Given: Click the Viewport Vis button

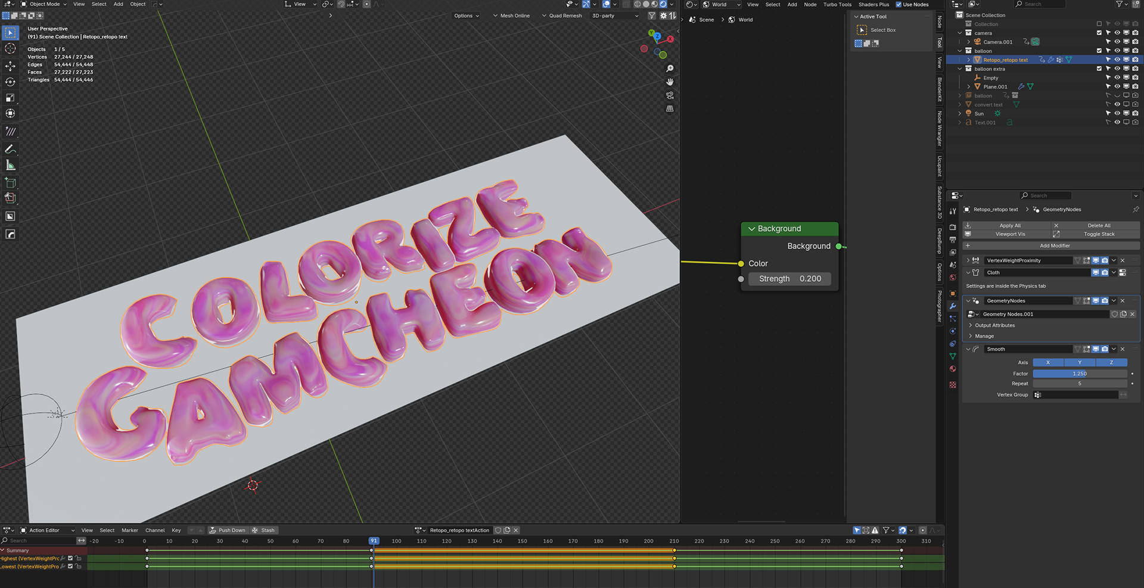Looking at the screenshot, I should pyautogui.click(x=1007, y=234).
